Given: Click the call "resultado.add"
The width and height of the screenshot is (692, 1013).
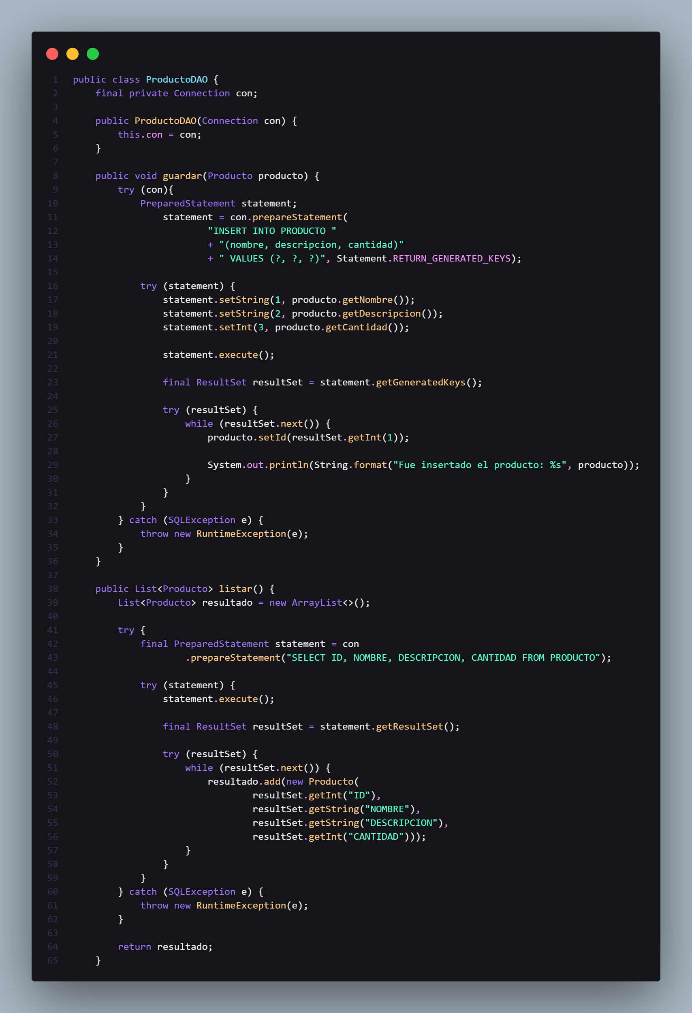Looking at the screenshot, I should [x=244, y=781].
